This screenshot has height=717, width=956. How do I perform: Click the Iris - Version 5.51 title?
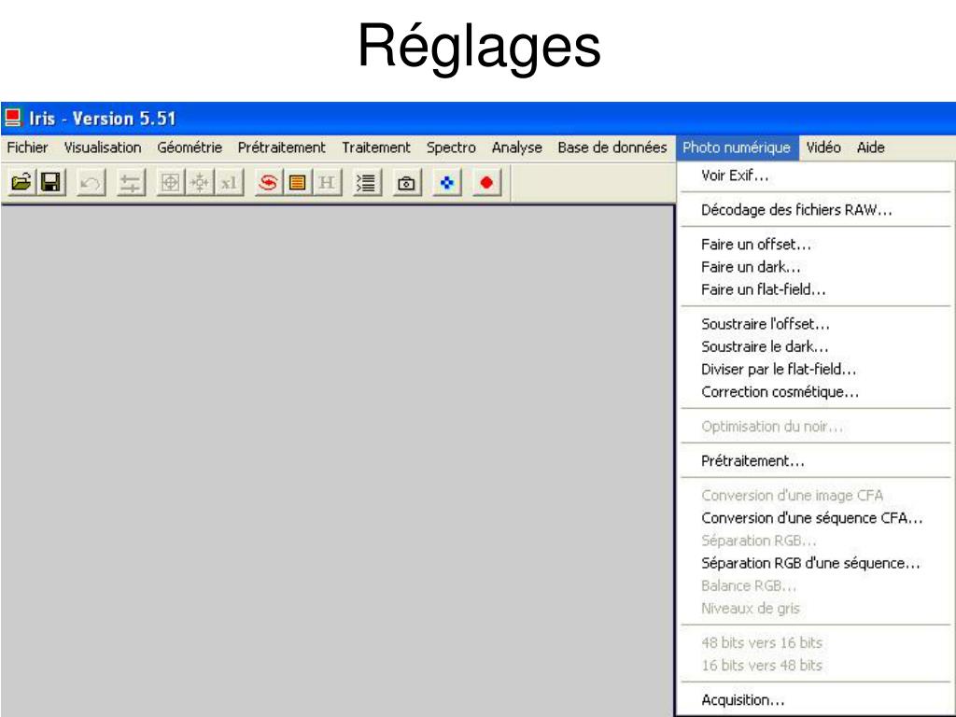tap(103, 119)
